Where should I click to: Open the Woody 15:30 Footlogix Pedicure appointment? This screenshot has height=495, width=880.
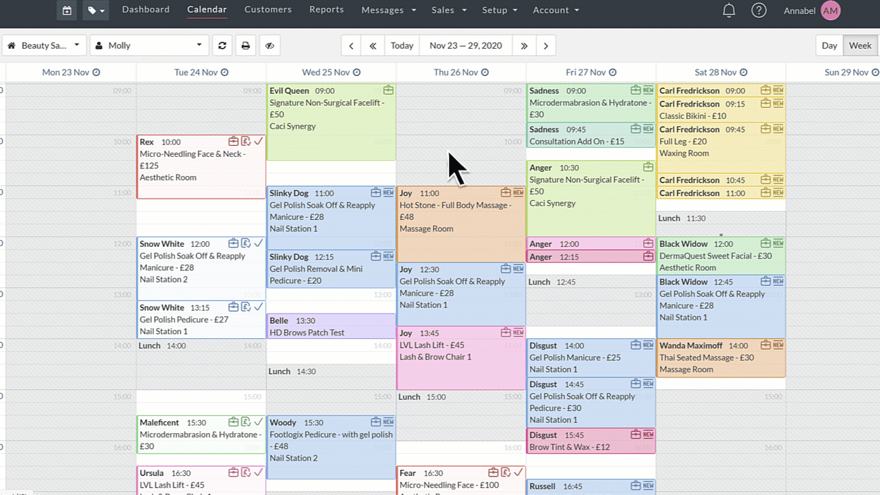(x=331, y=447)
